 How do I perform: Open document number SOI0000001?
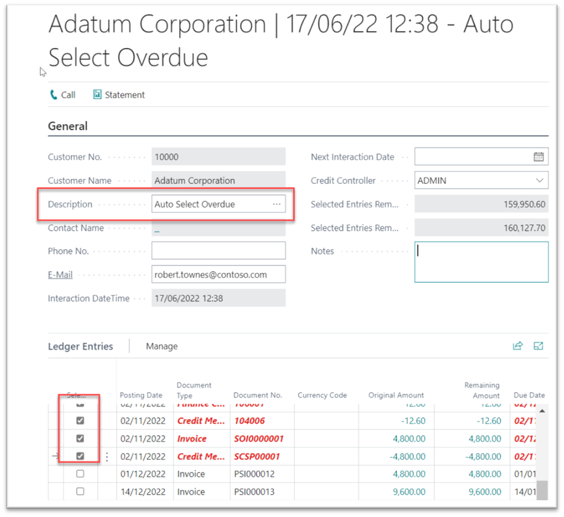259,438
